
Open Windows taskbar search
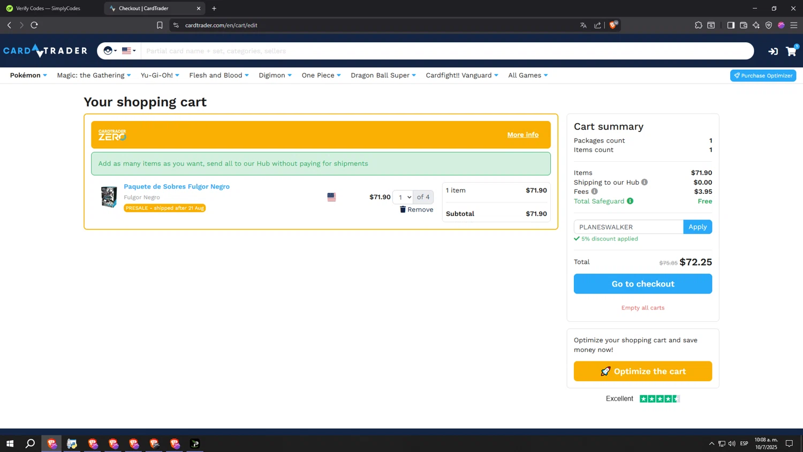point(31,443)
